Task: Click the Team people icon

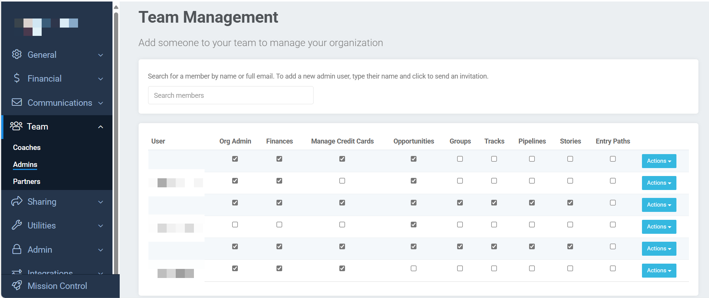Action: [x=16, y=126]
